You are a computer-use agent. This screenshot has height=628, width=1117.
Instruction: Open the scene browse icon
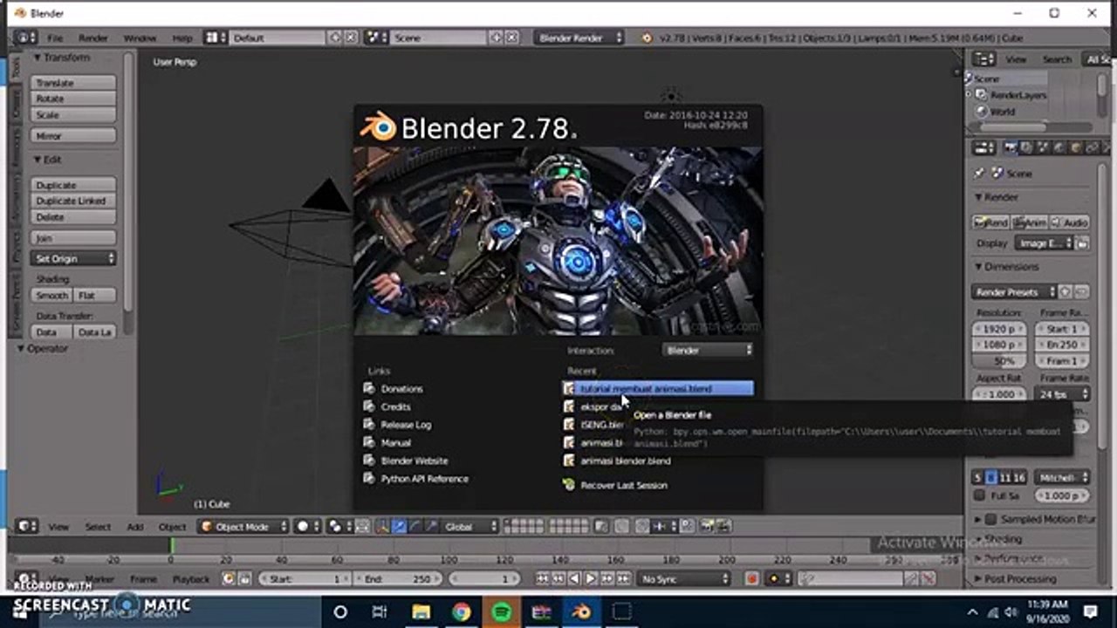[x=377, y=38]
